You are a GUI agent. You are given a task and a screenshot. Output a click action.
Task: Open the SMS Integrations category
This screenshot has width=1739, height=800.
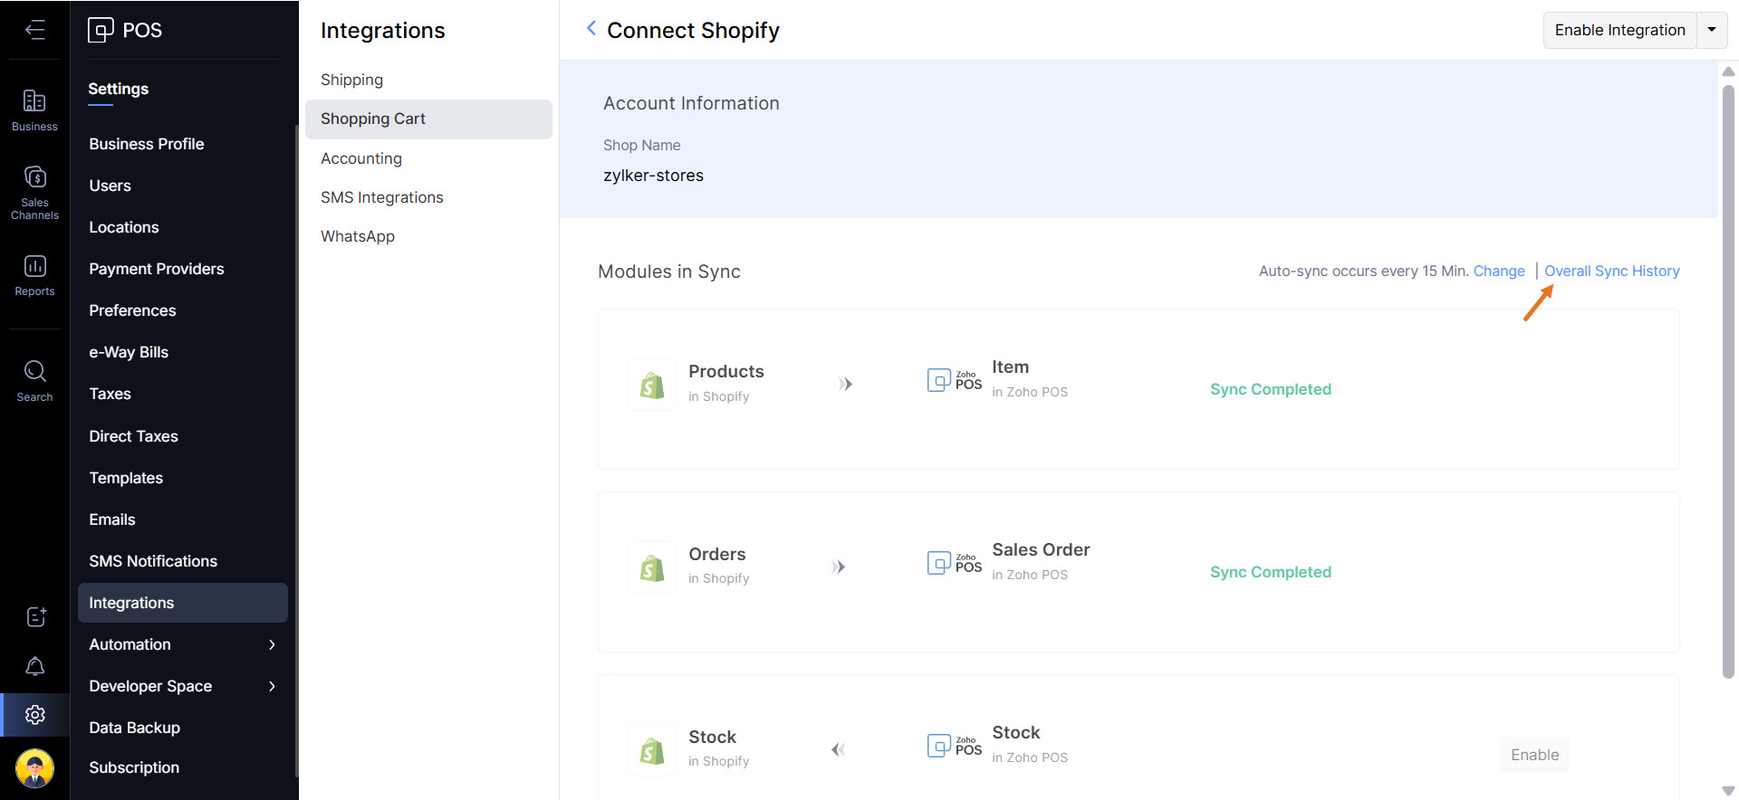pyautogui.click(x=381, y=197)
